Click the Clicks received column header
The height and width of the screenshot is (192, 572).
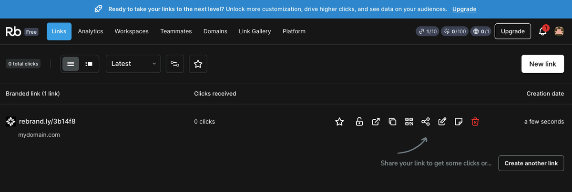[x=215, y=94]
